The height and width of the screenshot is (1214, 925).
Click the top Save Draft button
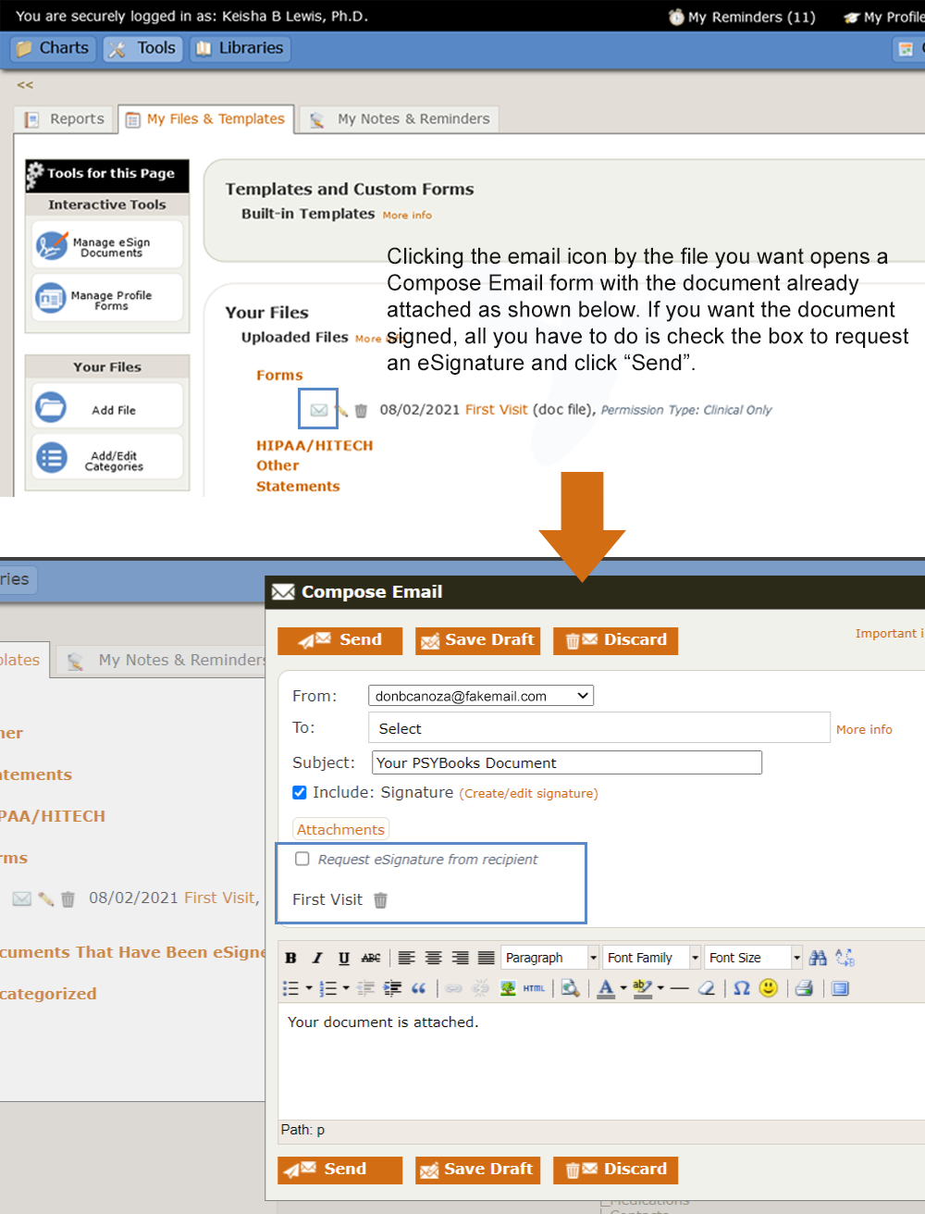point(477,640)
